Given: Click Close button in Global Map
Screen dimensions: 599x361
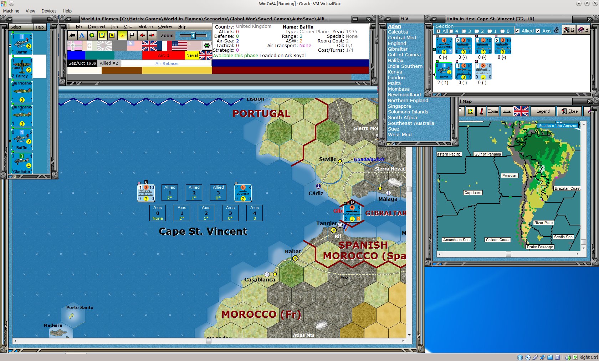Looking at the screenshot, I should (569, 111).
